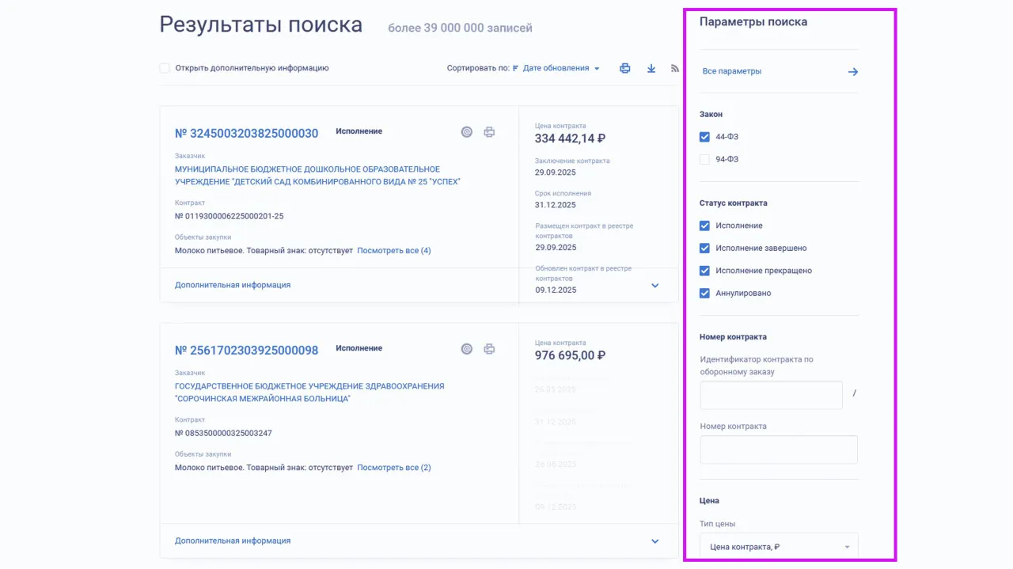The width and height of the screenshot is (1013, 569).
Task: Enable the 94-ФЗ law checkbox
Action: coord(705,160)
